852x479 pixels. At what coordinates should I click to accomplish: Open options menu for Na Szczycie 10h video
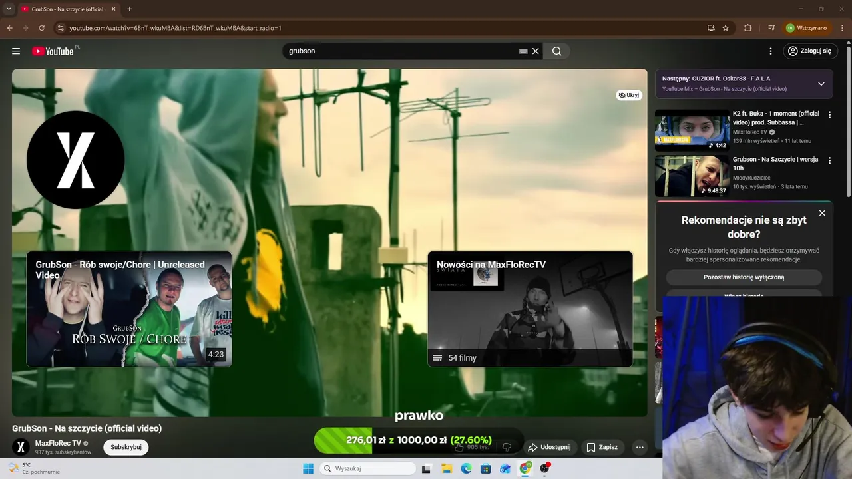829,160
